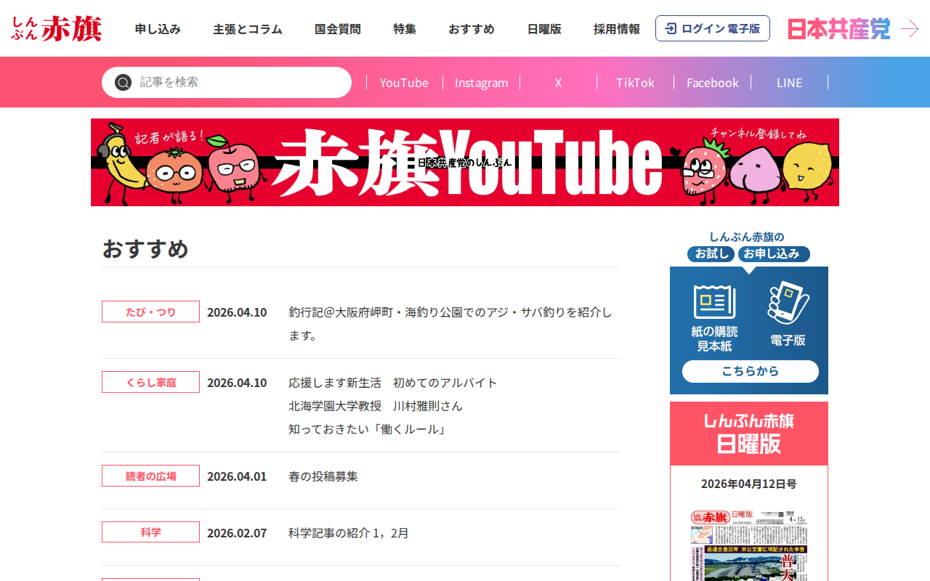This screenshot has height=581, width=930.
Task: Open the TikTok link
Action: (635, 82)
